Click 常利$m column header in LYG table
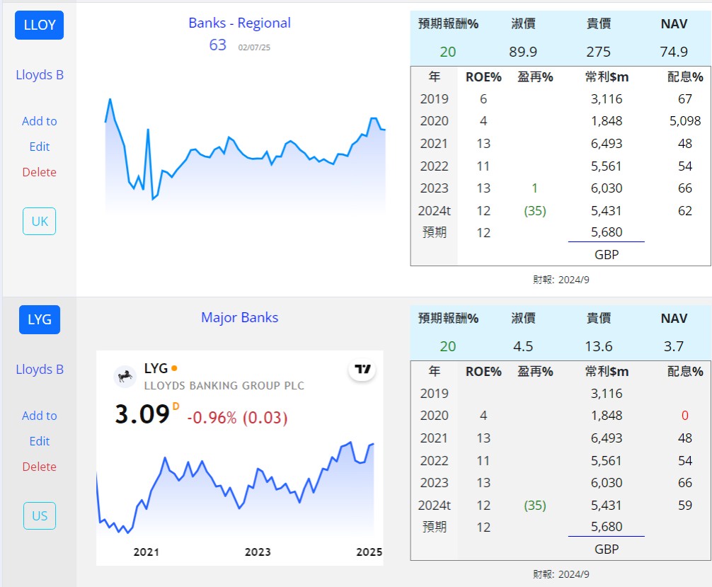Image resolution: width=712 pixels, height=587 pixels. [x=607, y=372]
